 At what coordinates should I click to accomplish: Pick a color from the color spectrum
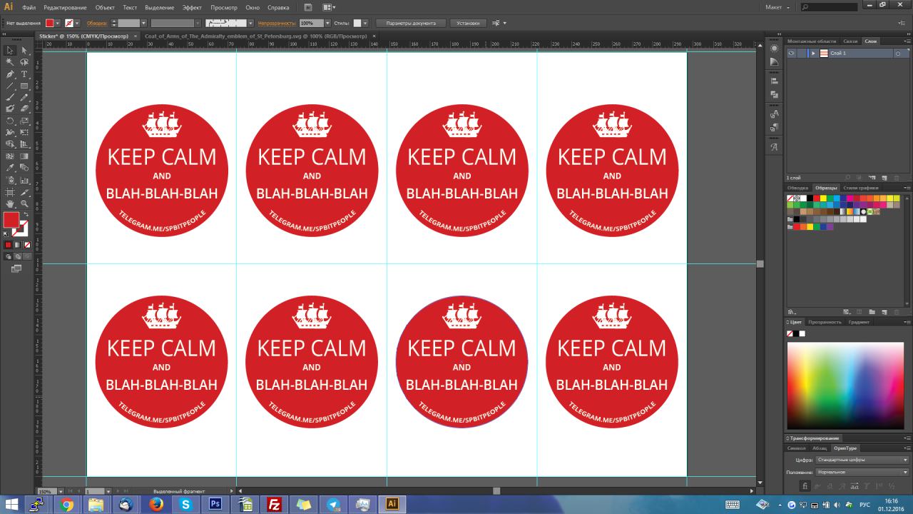[x=845, y=385]
